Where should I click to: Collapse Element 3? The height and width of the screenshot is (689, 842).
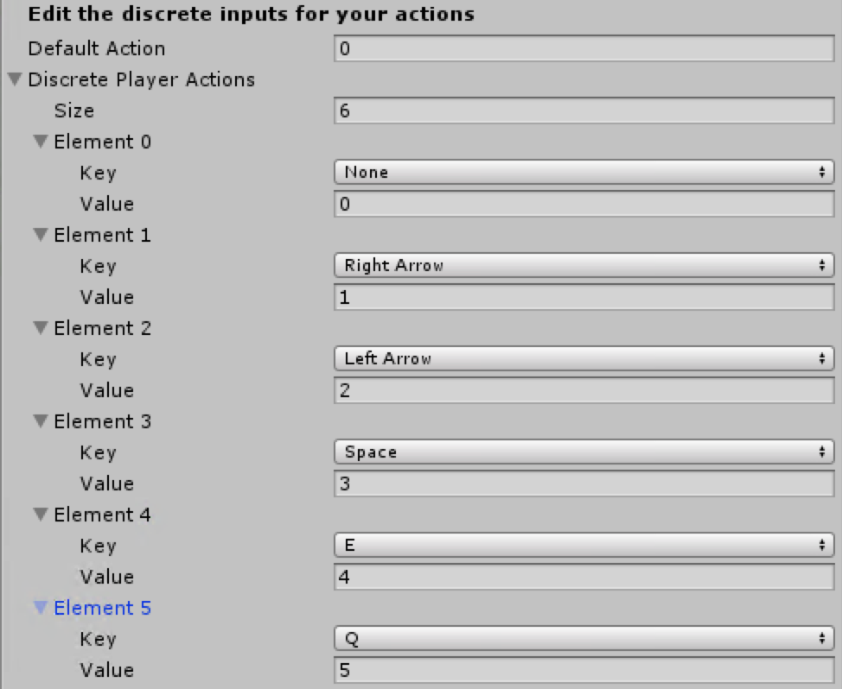pos(40,420)
